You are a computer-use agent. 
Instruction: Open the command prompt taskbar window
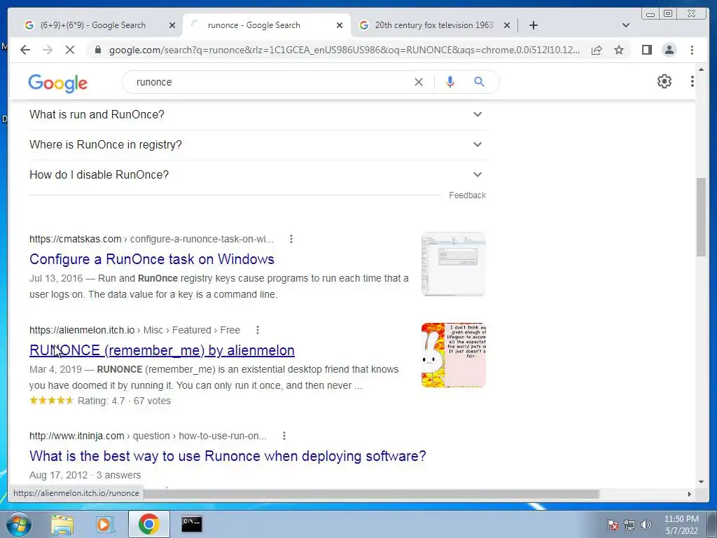pyautogui.click(x=192, y=524)
